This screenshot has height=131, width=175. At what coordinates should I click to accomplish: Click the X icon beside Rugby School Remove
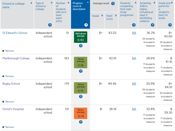point(3,102)
